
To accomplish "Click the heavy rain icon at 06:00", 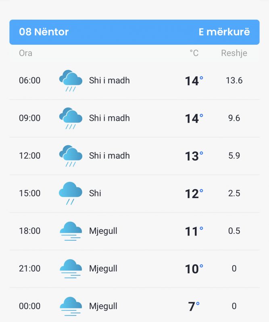I will tap(71, 80).
